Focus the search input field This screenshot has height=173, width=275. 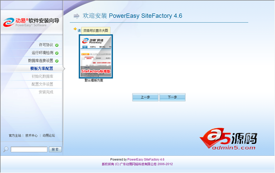(x=29, y=149)
